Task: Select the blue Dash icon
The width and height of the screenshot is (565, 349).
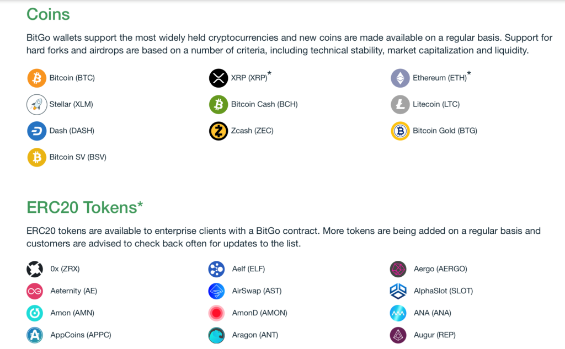Action: (x=37, y=131)
